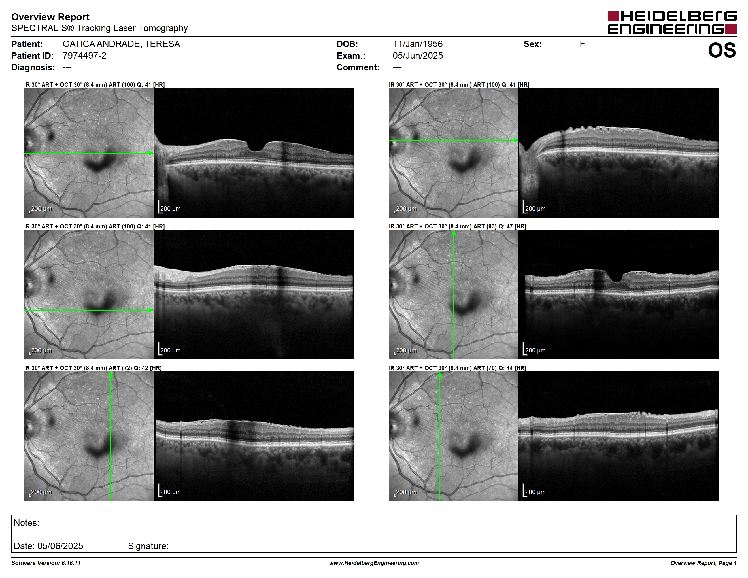
Task: Click the 'Signature:' field
Action: (x=148, y=546)
